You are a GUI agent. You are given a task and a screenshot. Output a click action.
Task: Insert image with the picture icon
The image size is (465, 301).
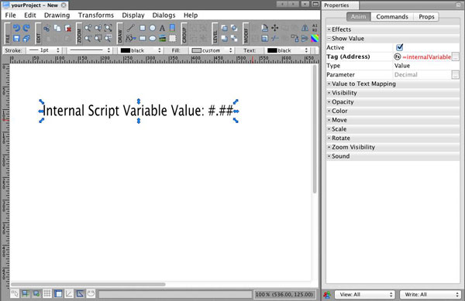[162, 38]
